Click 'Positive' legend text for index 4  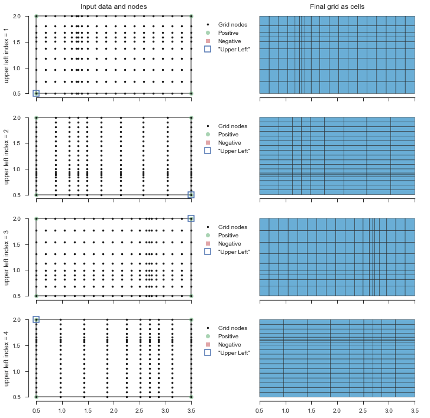tap(228, 337)
